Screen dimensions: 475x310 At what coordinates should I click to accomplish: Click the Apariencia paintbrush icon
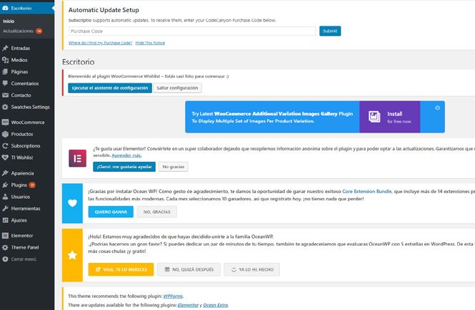[5, 173]
